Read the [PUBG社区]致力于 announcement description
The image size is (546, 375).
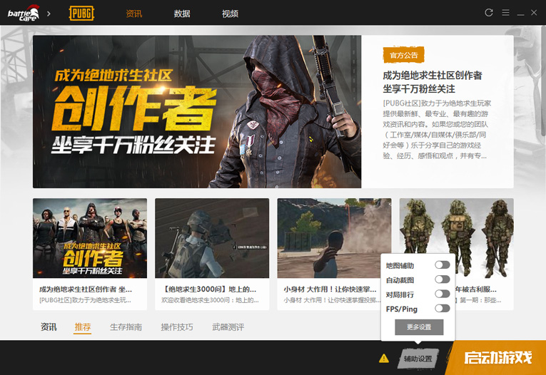coord(437,130)
